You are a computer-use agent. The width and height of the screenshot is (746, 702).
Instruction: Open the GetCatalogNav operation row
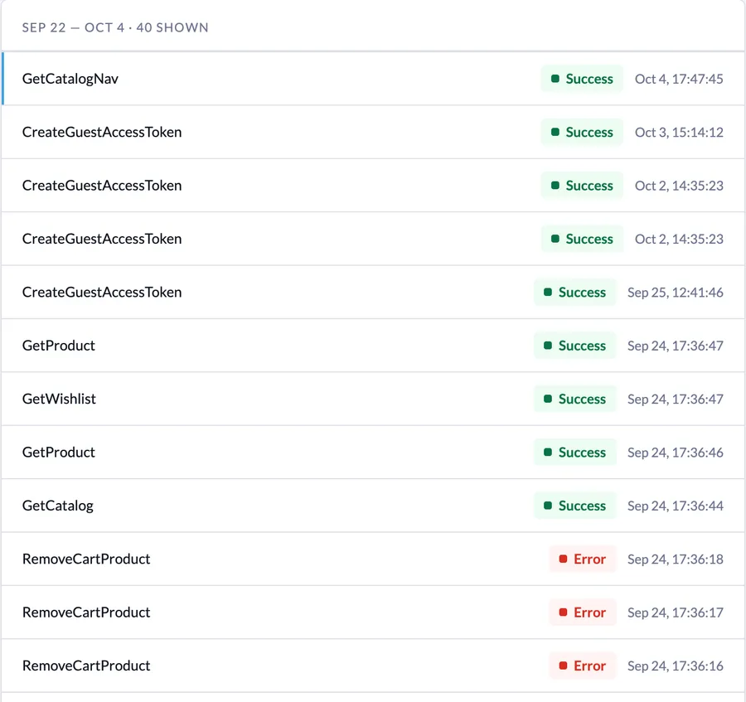pos(373,79)
